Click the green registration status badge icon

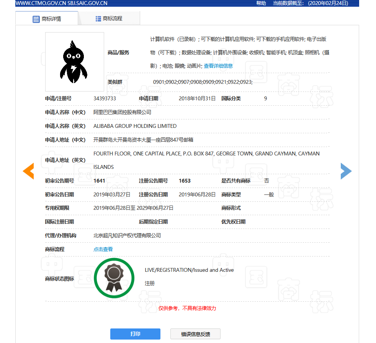point(114,278)
